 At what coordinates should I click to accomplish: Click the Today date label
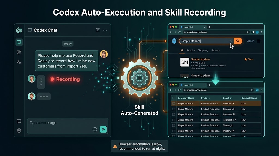pyautogui.click(x=68, y=44)
